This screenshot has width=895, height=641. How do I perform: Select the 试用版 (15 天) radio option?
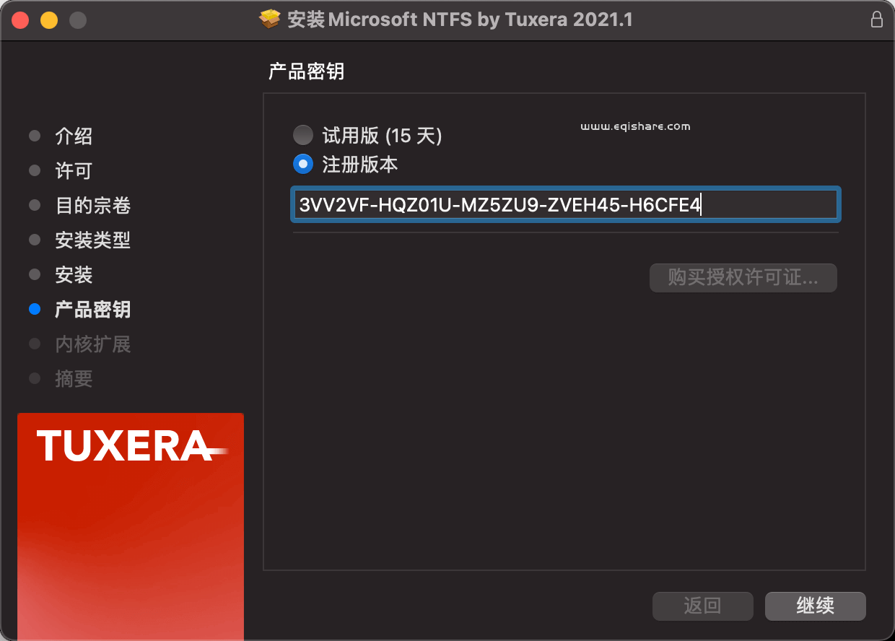coord(303,135)
